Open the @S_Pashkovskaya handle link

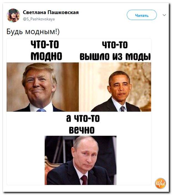click(x=39, y=19)
